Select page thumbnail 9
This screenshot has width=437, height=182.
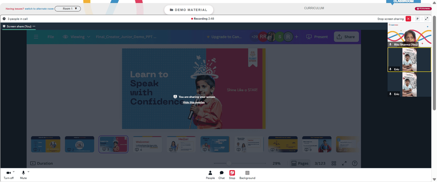(316, 144)
